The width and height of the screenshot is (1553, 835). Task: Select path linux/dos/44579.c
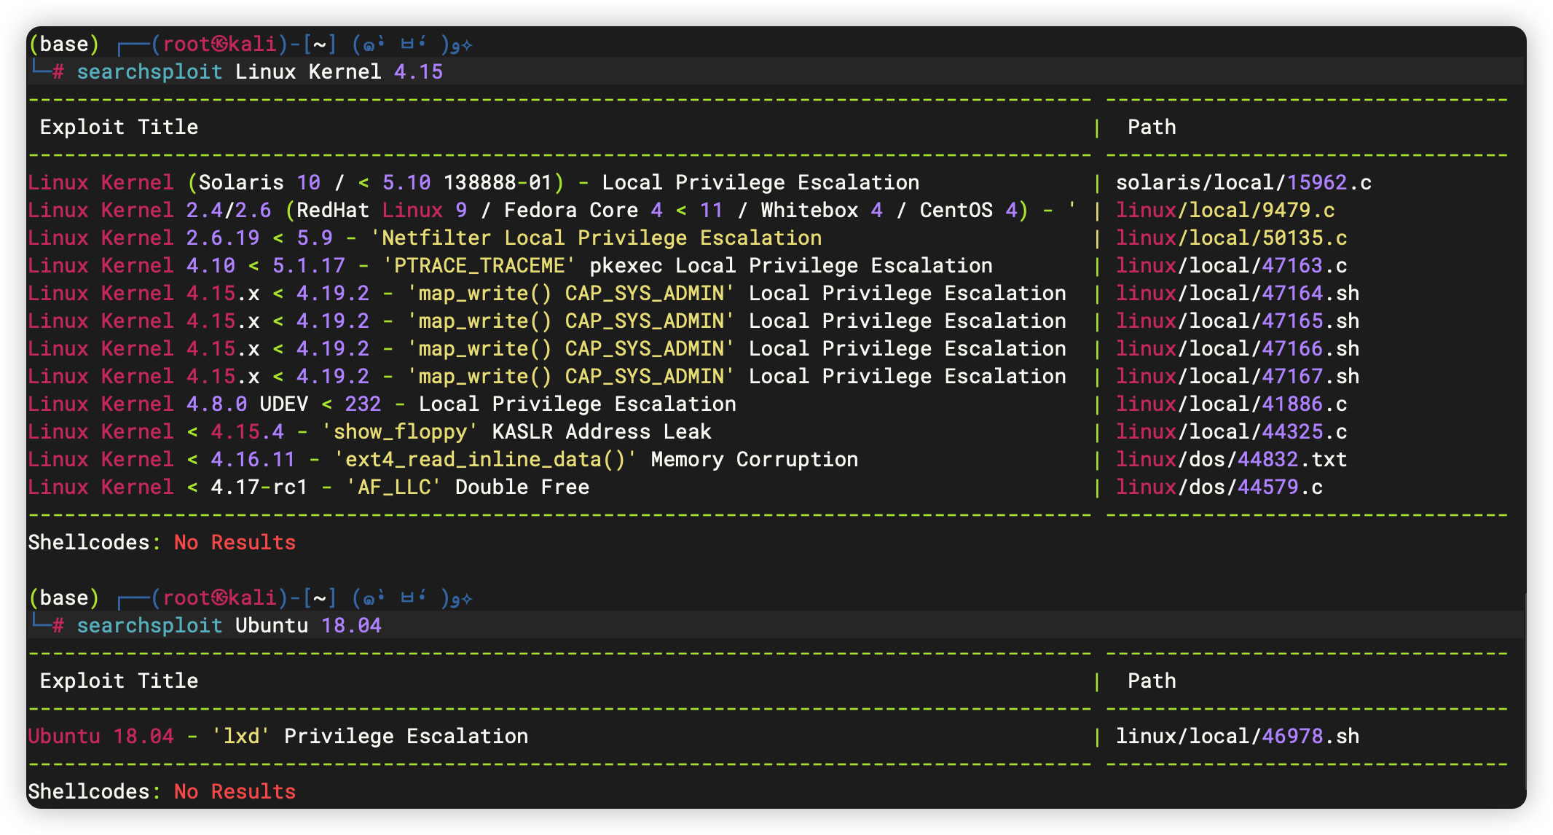[x=1219, y=487]
